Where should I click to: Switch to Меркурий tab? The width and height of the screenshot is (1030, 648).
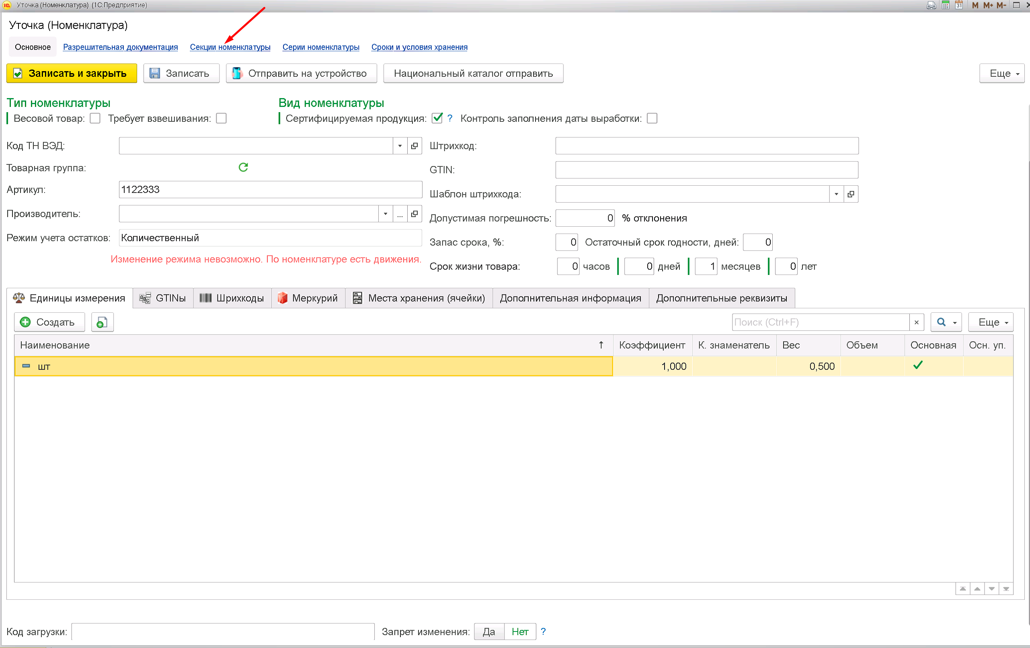tap(308, 298)
